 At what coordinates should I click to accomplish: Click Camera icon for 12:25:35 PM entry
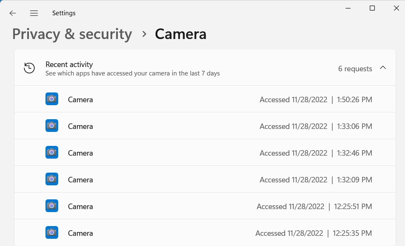tap(52, 233)
